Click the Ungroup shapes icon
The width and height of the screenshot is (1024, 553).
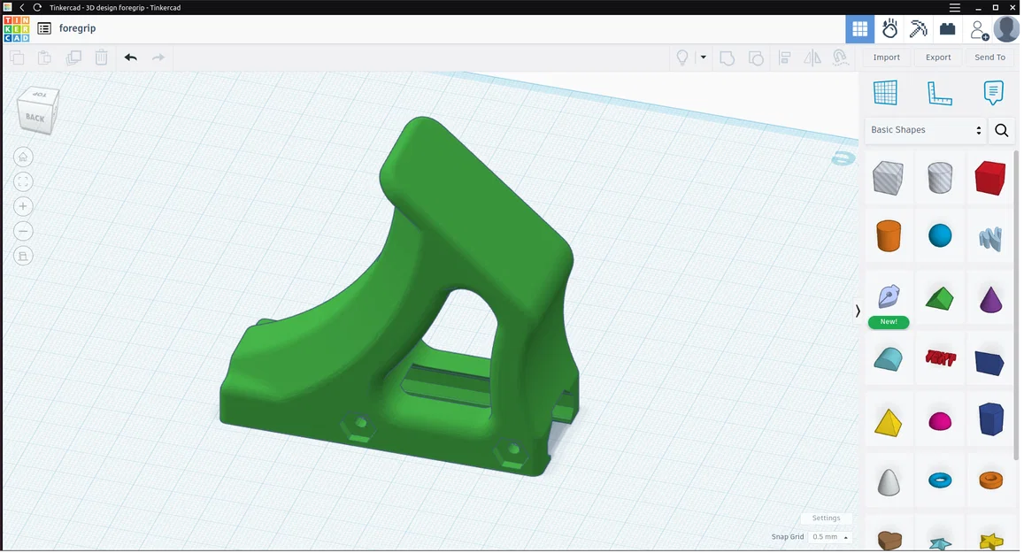point(756,58)
